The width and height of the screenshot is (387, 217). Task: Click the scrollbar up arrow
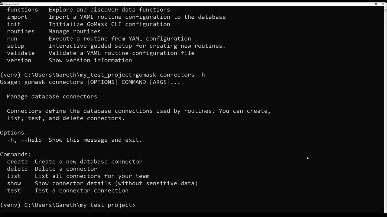[385, 8]
